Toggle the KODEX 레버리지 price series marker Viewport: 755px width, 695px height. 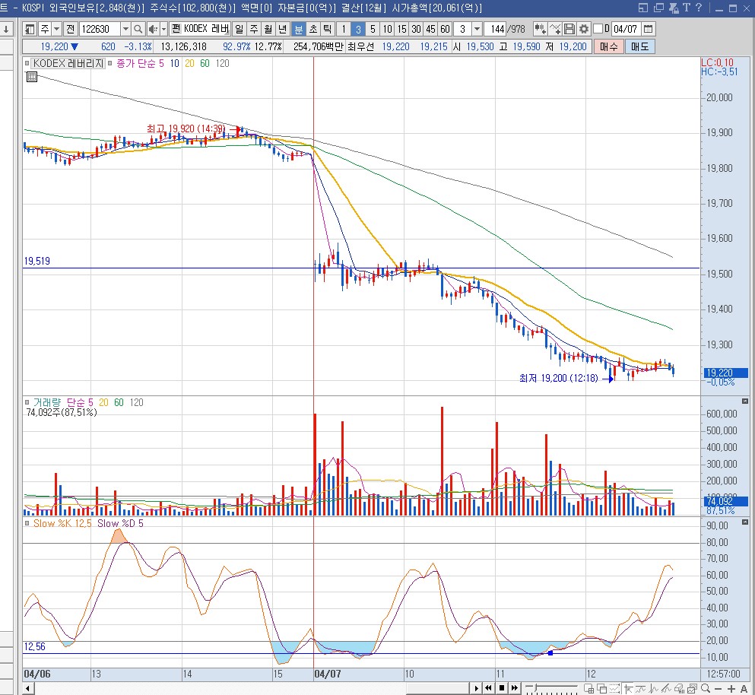tap(27, 63)
